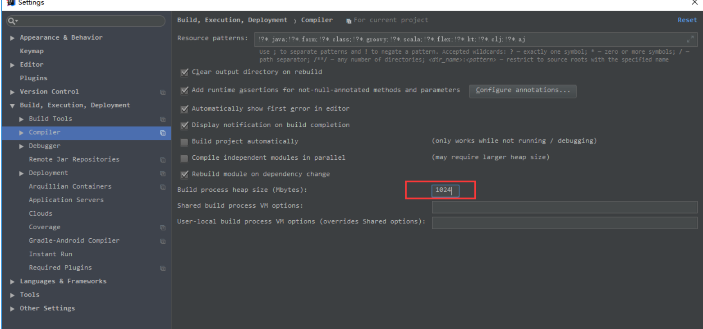Enable 'Build project automatically'

click(x=184, y=142)
